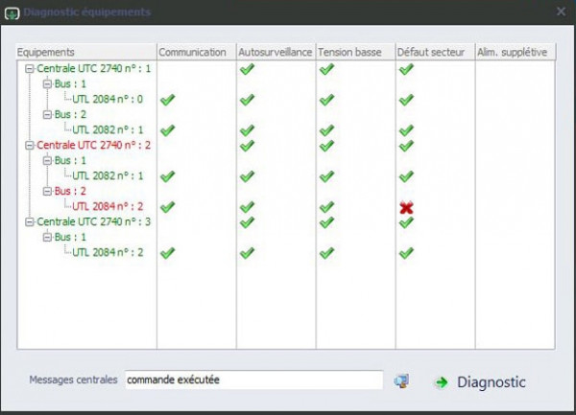Select the Alim. supplétive column header

514,52
